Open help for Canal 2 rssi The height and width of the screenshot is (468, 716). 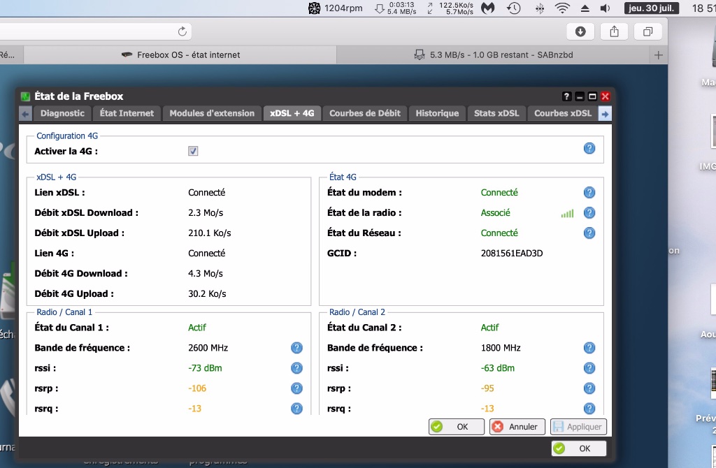(589, 368)
